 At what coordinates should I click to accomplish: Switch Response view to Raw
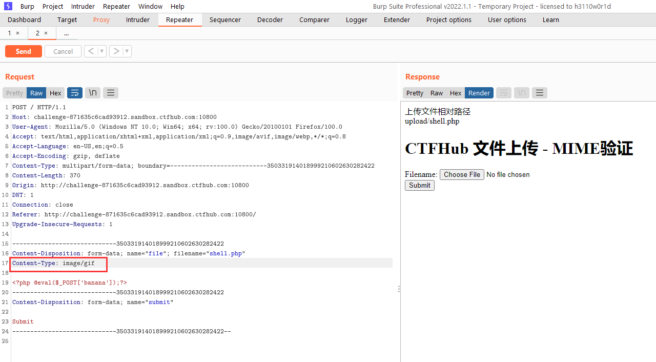[437, 93]
